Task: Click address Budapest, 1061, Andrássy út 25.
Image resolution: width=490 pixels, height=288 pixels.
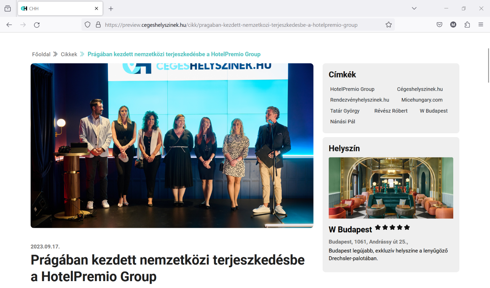Action: (x=368, y=242)
